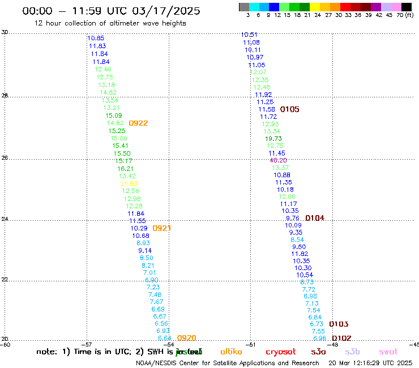Click the purple wave height value 40.20
This screenshot has width=419, height=368.
tap(278, 160)
